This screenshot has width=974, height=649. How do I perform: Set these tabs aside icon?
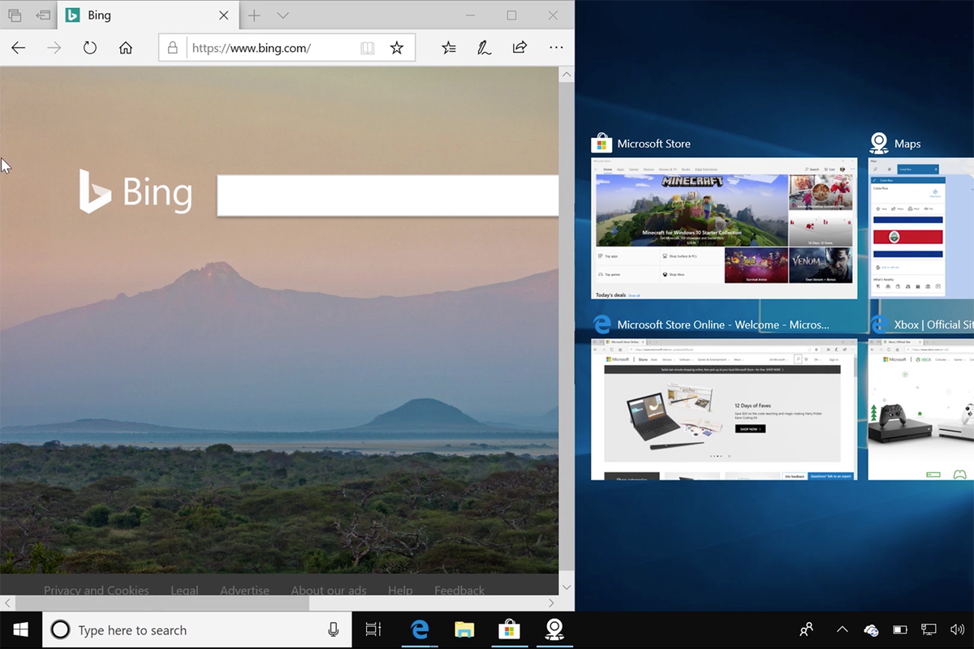[x=44, y=15]
